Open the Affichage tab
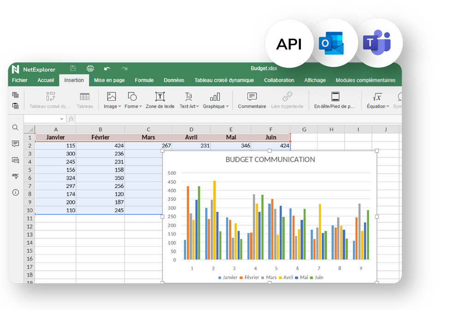The image size is (454, 310). (315, 80)
